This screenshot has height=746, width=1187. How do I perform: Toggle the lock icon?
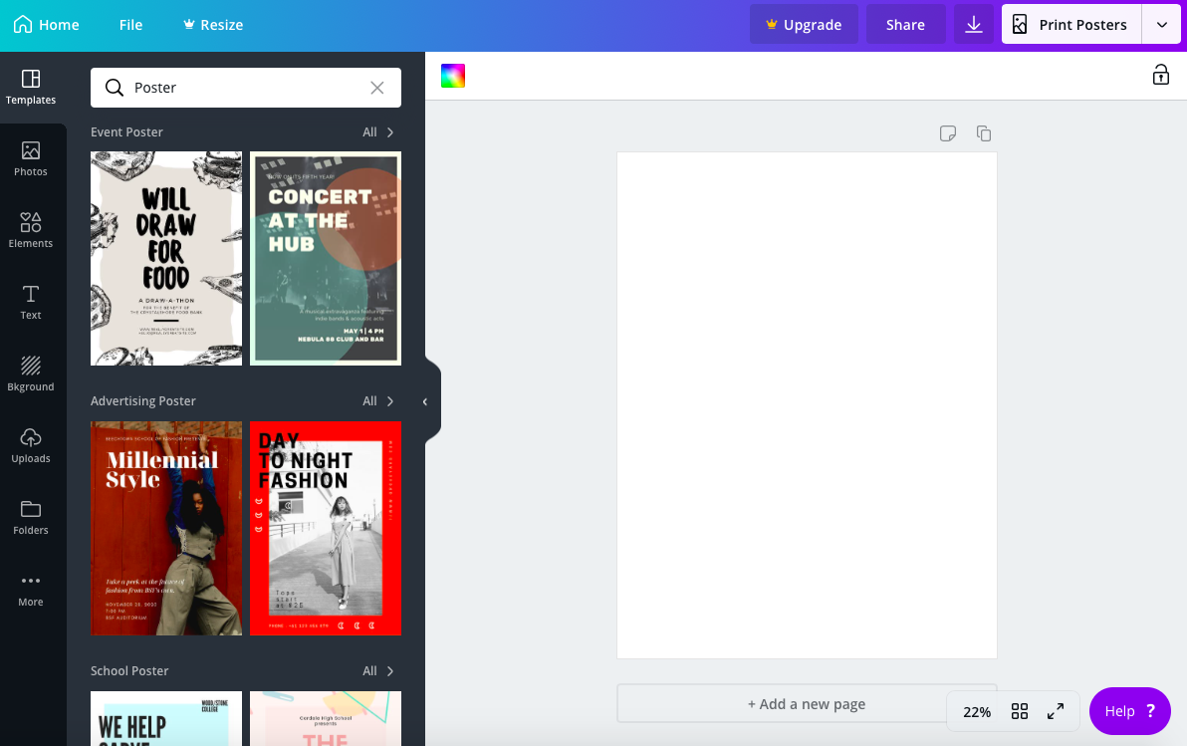click(1160, 75)
